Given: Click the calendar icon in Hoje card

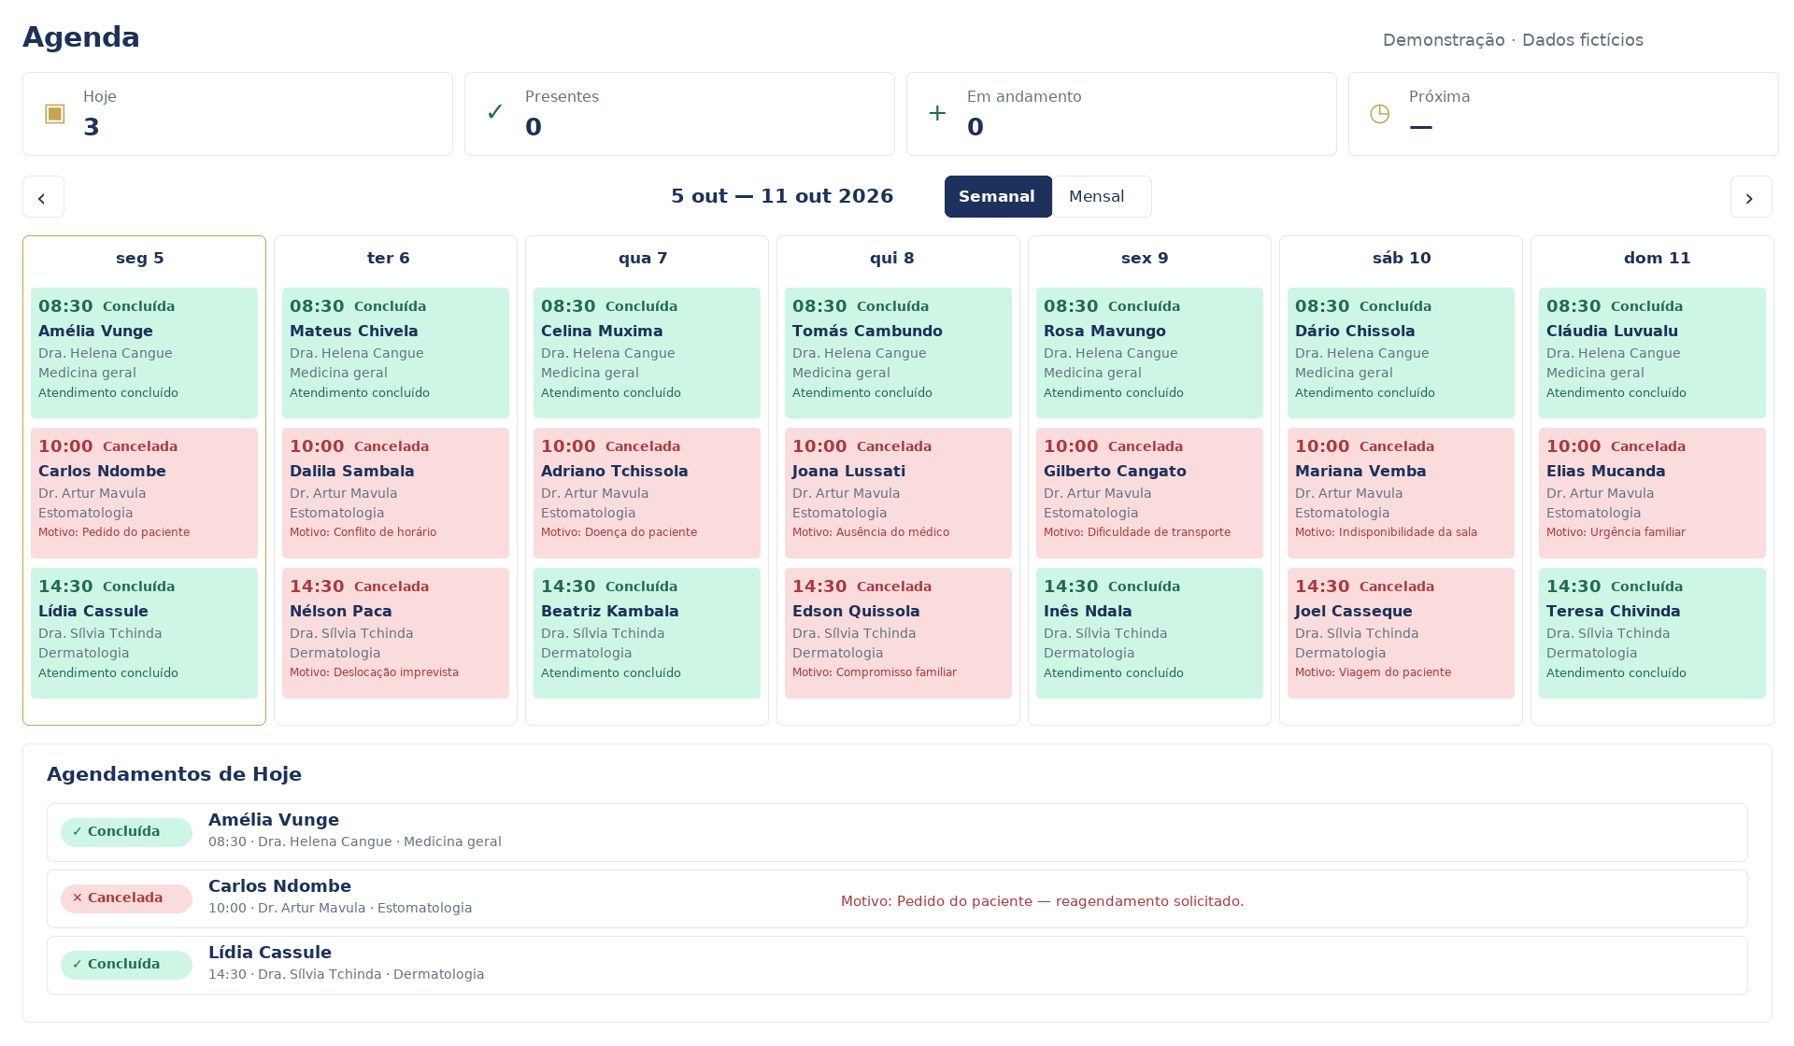Looking at the screenshot, I should [55, 114].
